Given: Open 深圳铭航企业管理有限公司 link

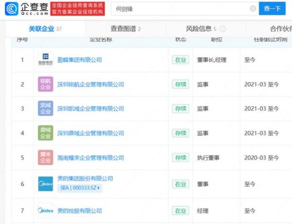Looking at the screenshot, I should pyautogui.click(x=91, y=85).
